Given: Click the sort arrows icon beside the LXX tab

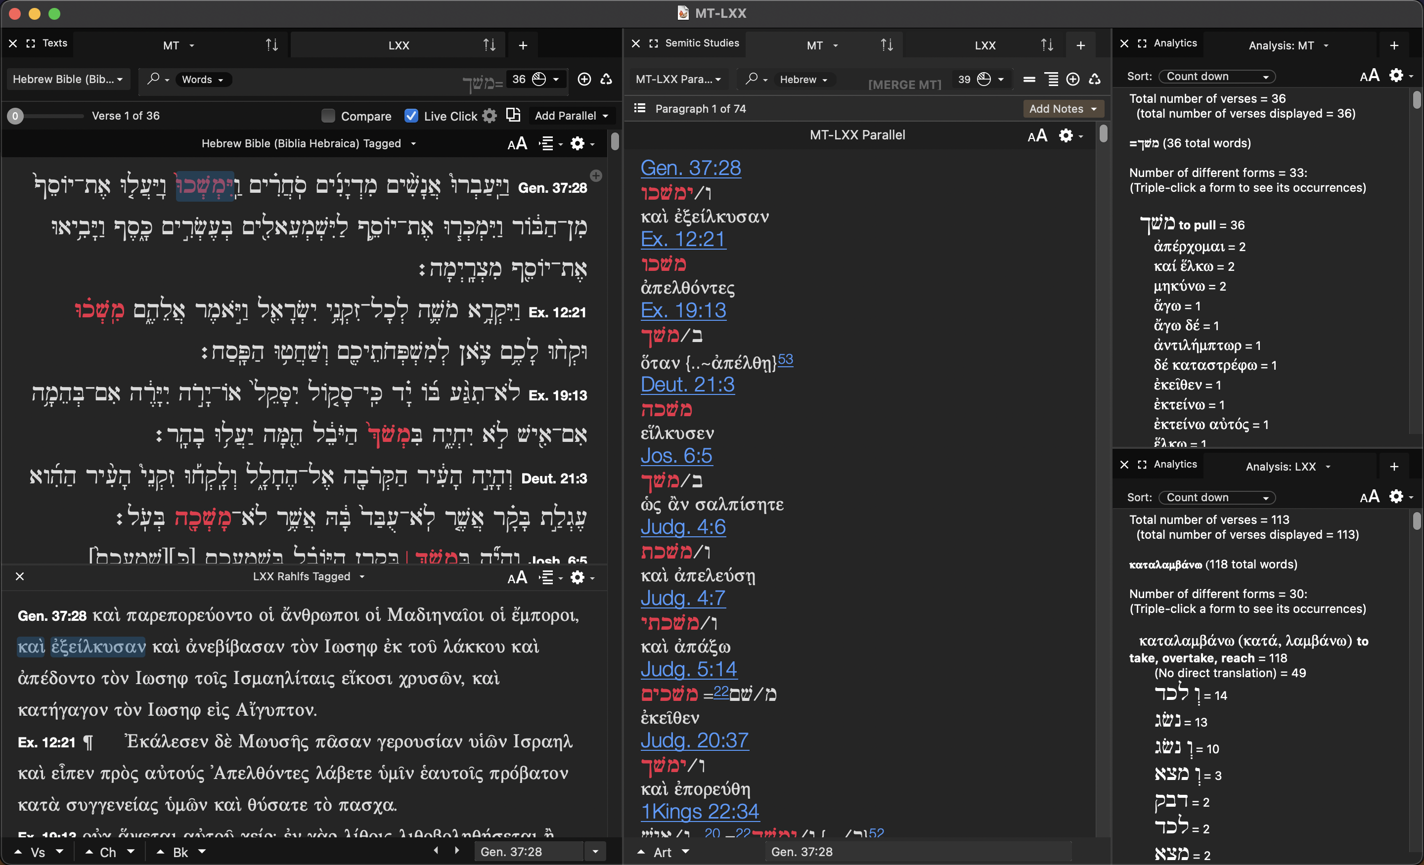Looking at the screenshot, I should point(489,45).
